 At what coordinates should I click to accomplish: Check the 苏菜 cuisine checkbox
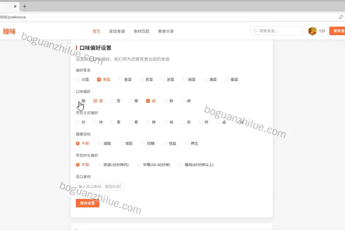click(x=142, y=80)
